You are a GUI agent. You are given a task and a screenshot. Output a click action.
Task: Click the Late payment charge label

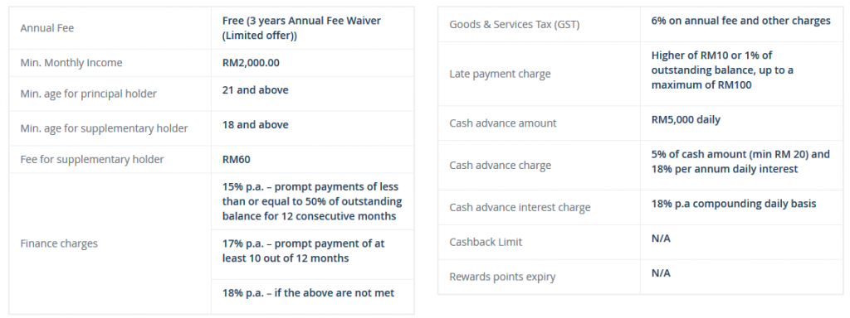click(x=500, y=74)
